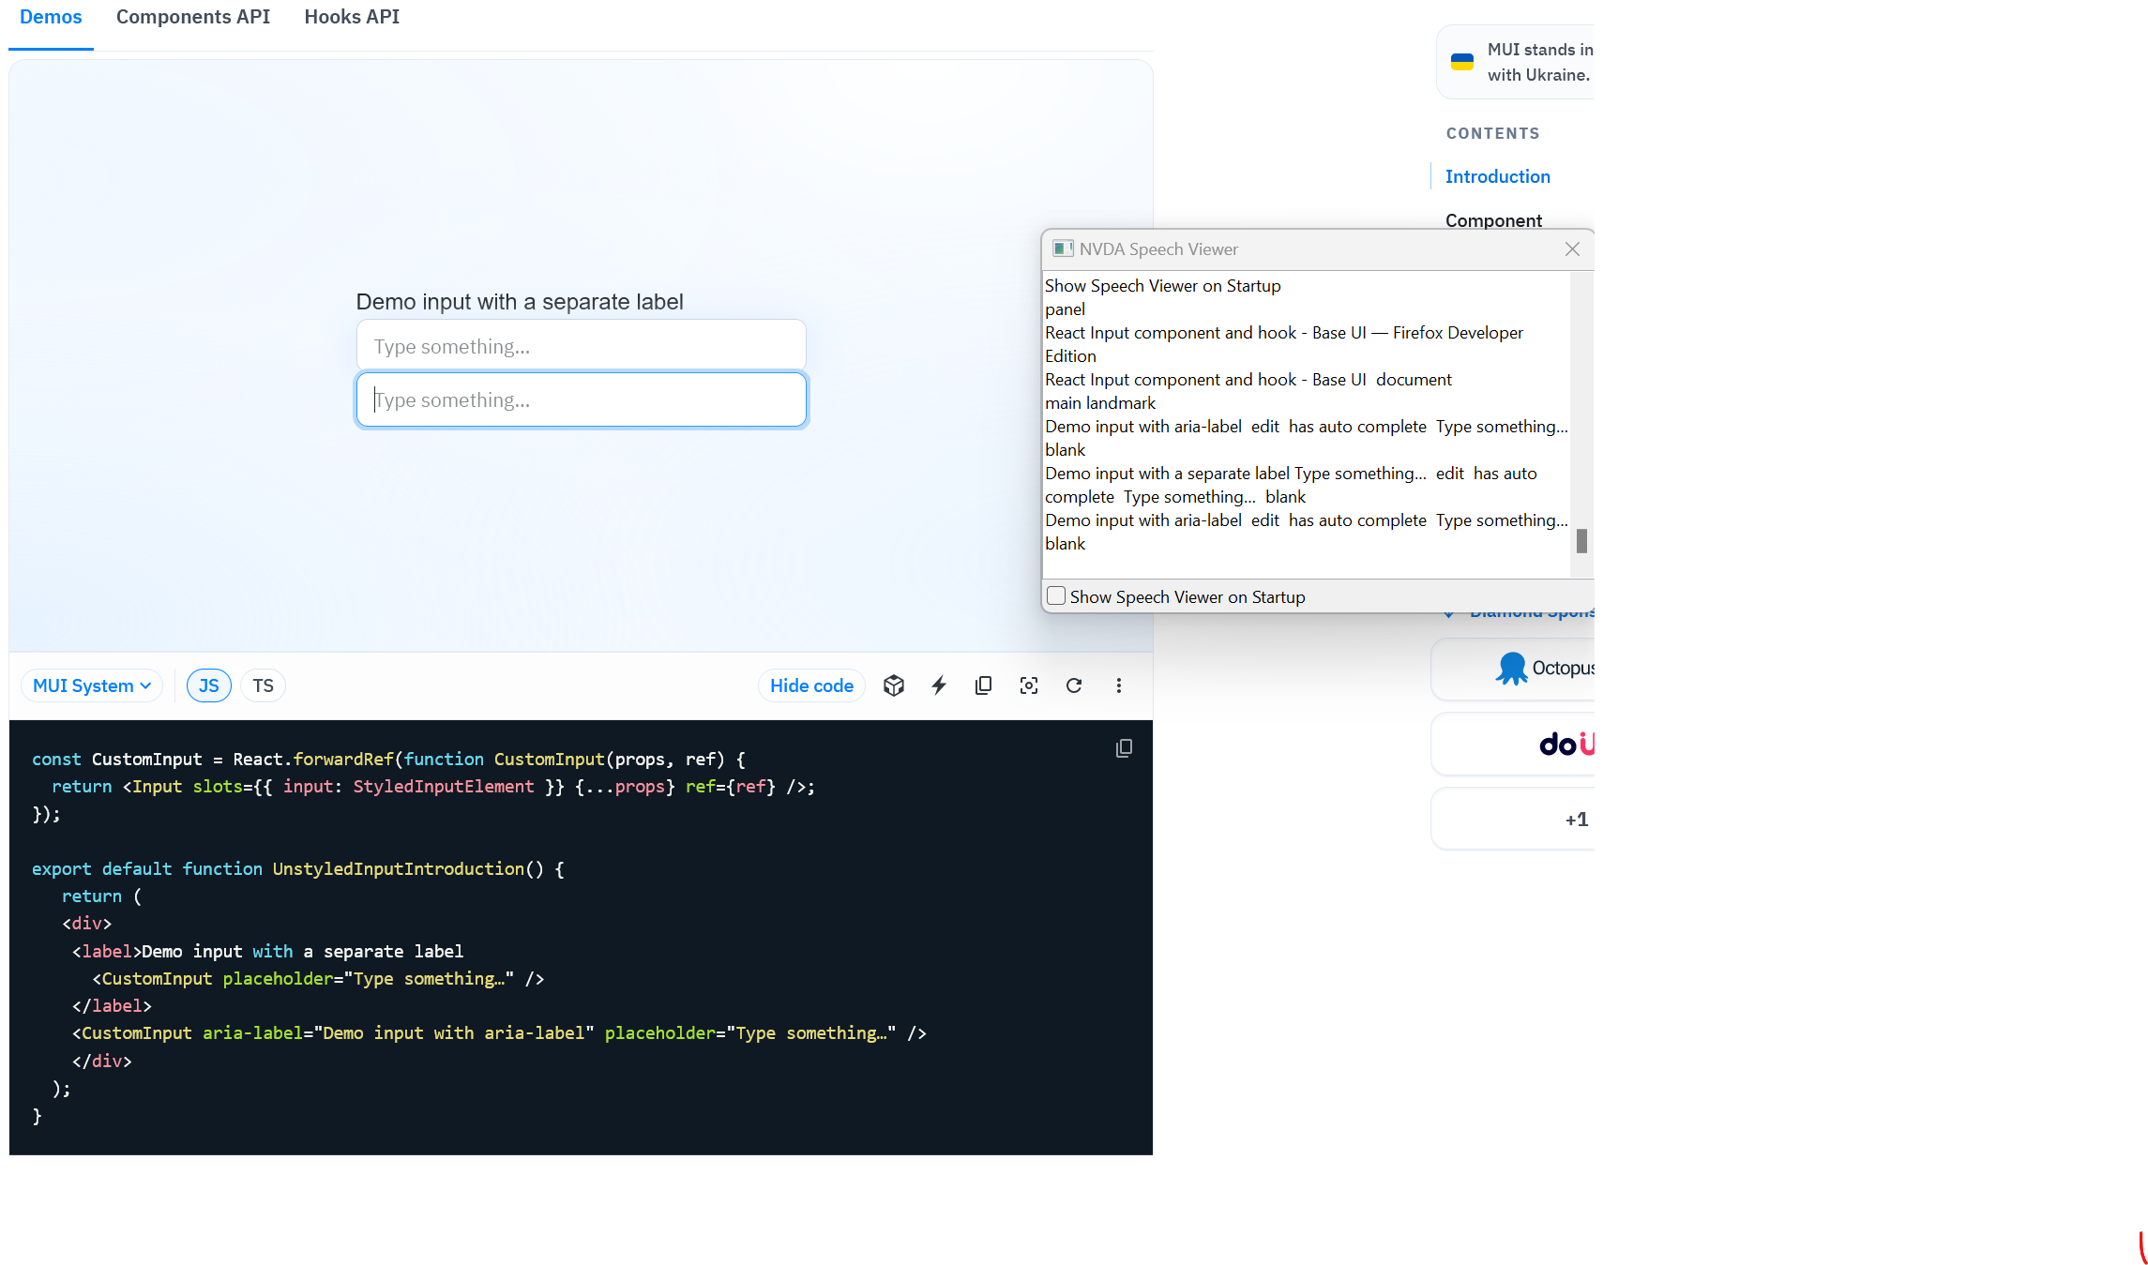Copy code using the code block copy icon
This screenshot has width=2148, height=1265.
point(1124,747)
